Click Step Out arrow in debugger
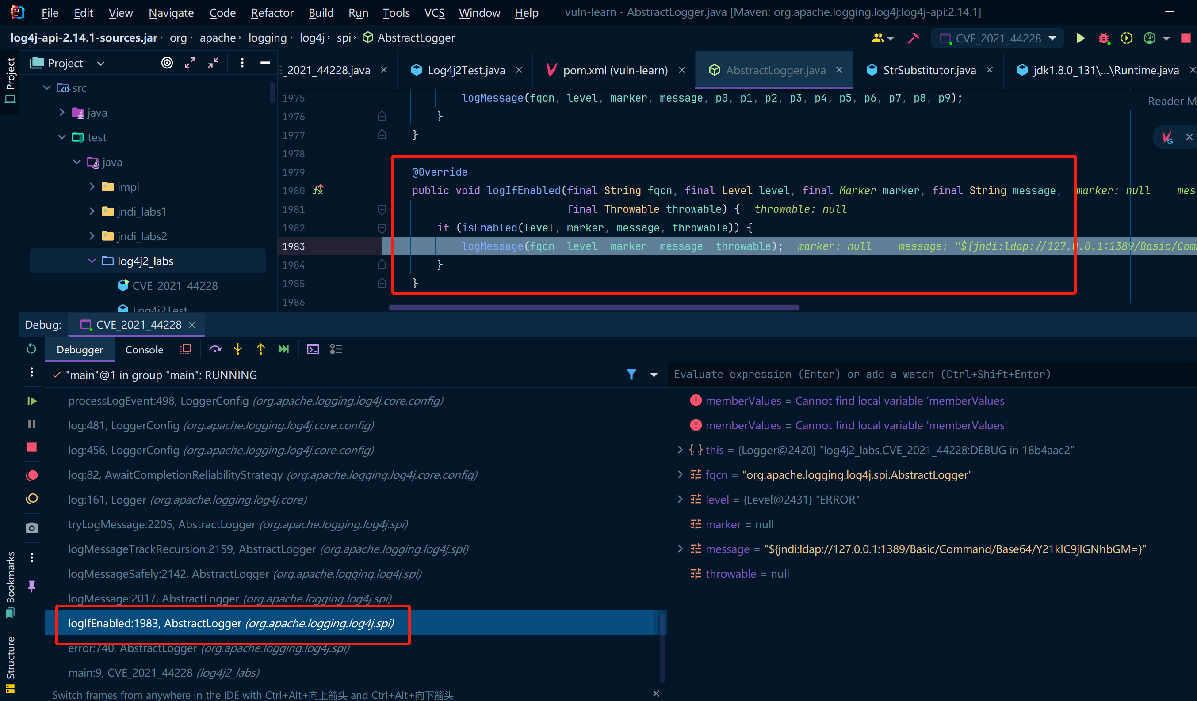1197x701 pixels. pyautogui.click(x=261, y=349)
